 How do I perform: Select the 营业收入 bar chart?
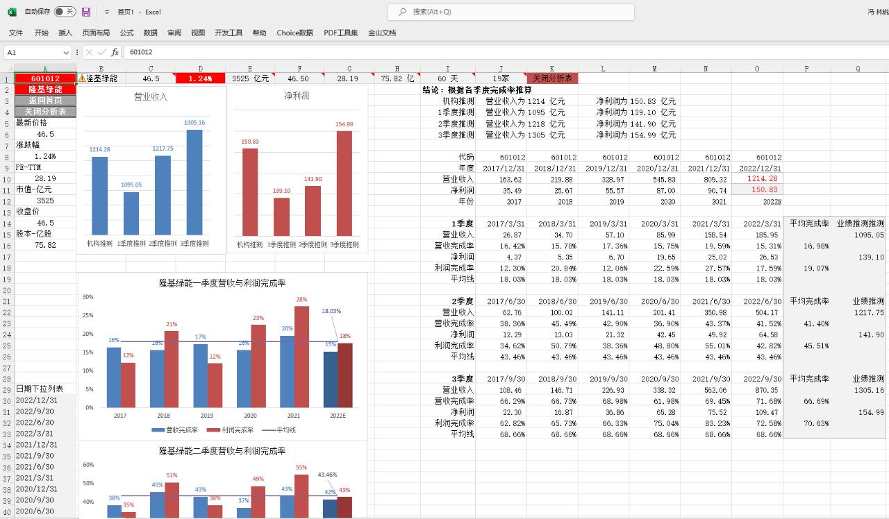click(x=151, y=169)
